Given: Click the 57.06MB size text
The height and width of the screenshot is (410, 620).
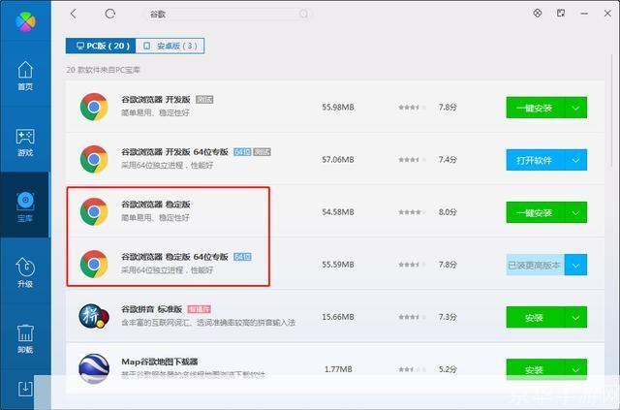Looking at the screenshot, I should coord(338,160).
